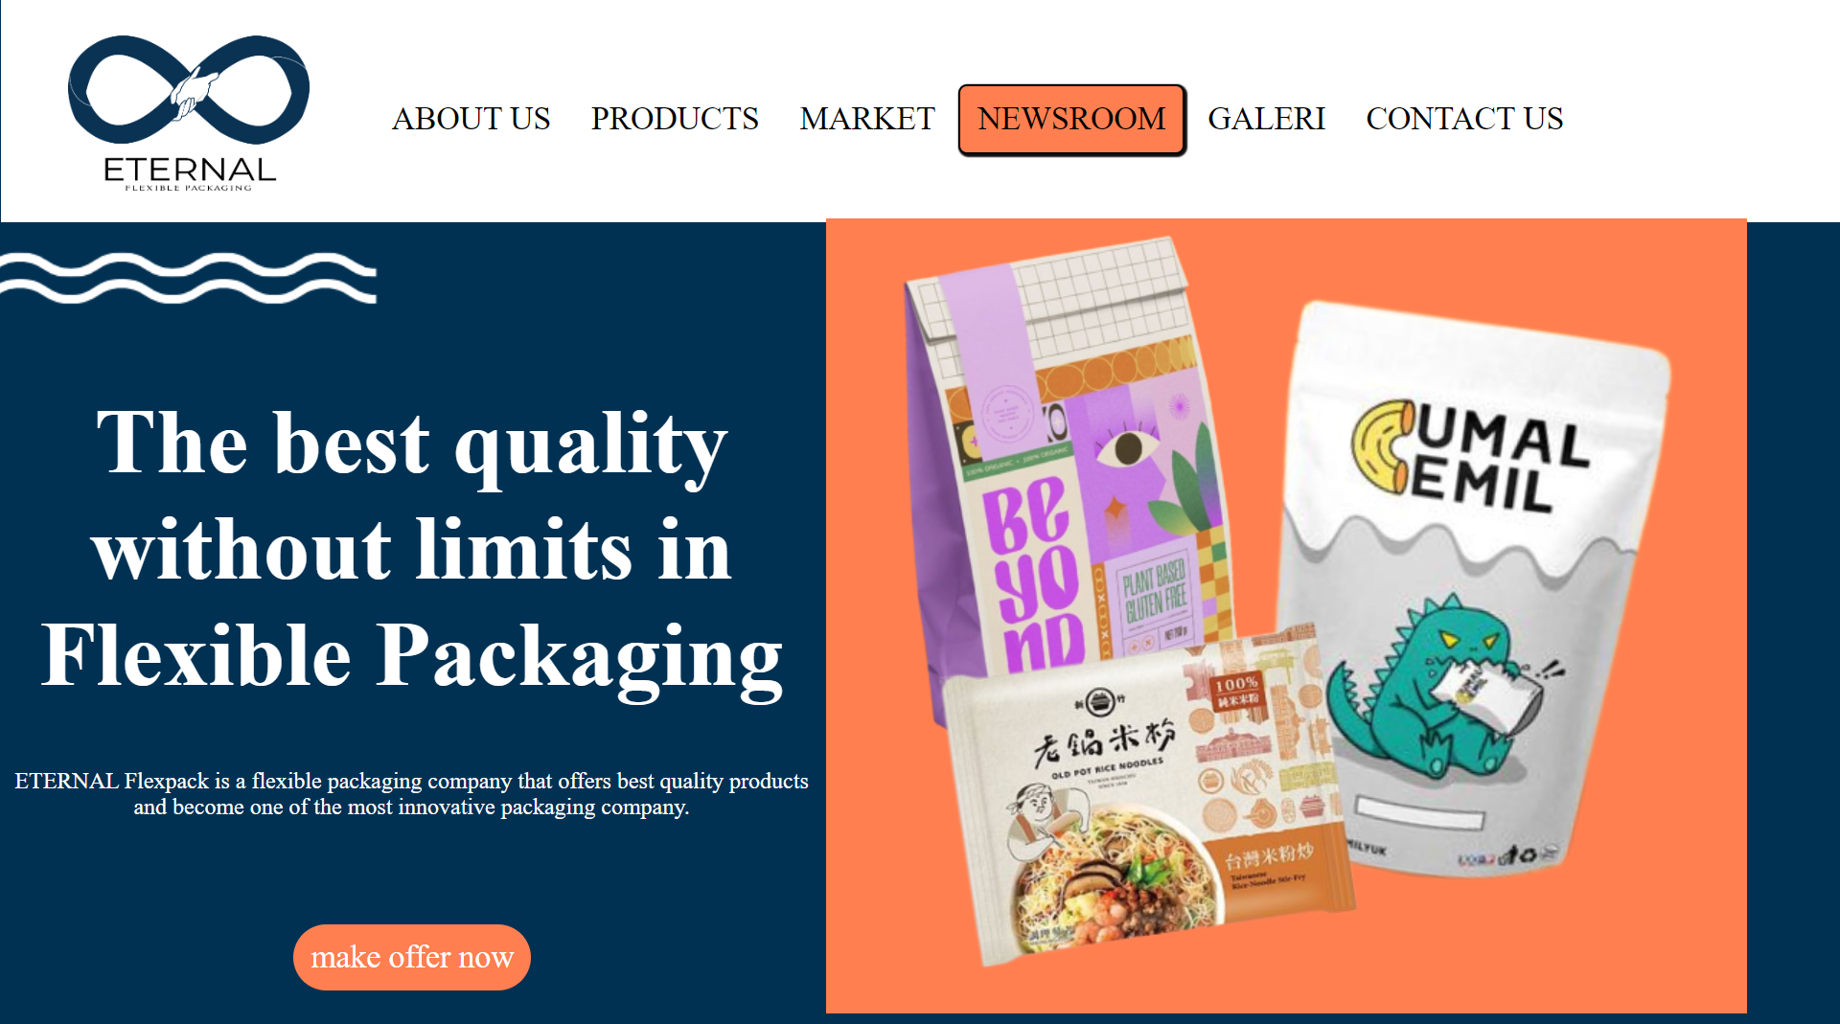1840x1024 pixels.
Task: Click the ETERNAL Flexpack description paragraph
Action: [412, 794]
